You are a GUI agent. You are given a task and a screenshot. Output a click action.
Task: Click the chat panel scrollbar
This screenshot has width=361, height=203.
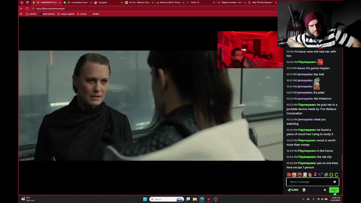(x=342, y=162)
